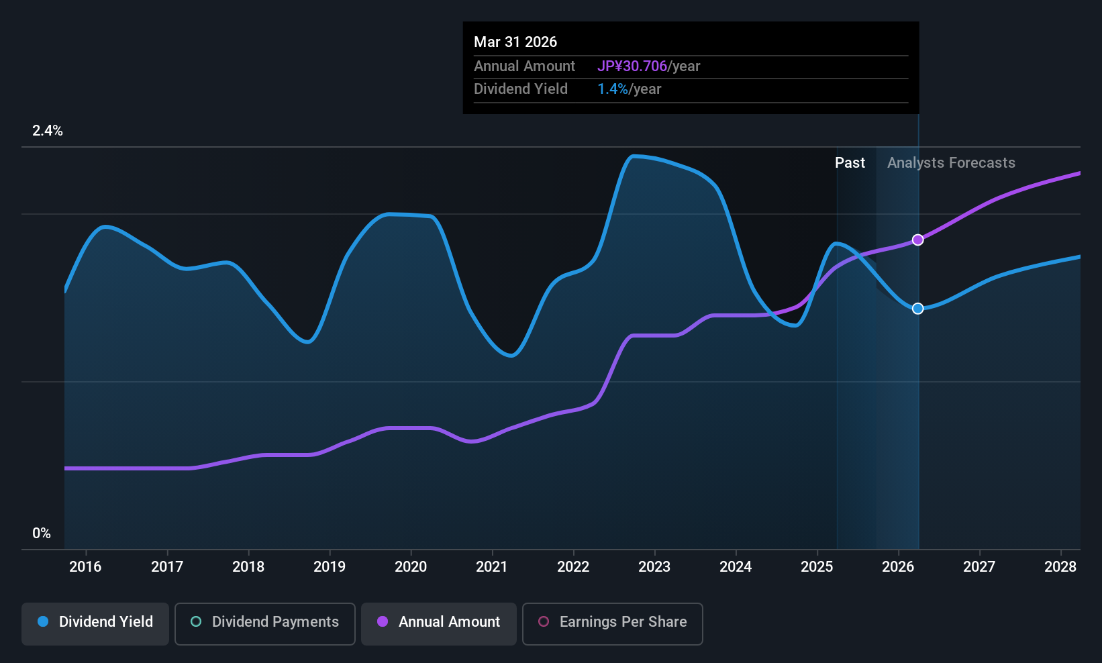The width and height of the screenshot is (1102, 663).
Task: Click the 2022 x-axis label
Action: coord(573,567)
